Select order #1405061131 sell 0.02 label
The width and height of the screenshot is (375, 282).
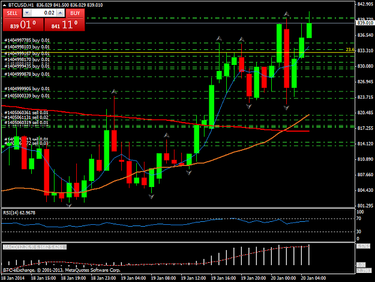pyautogui.click(x=26, y=117)
